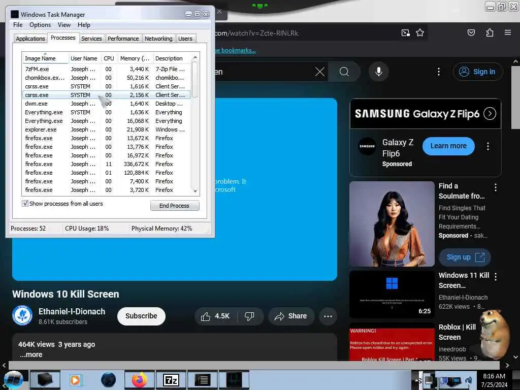
Task: Select the explorer.exe process row
Action: (106, 129)
